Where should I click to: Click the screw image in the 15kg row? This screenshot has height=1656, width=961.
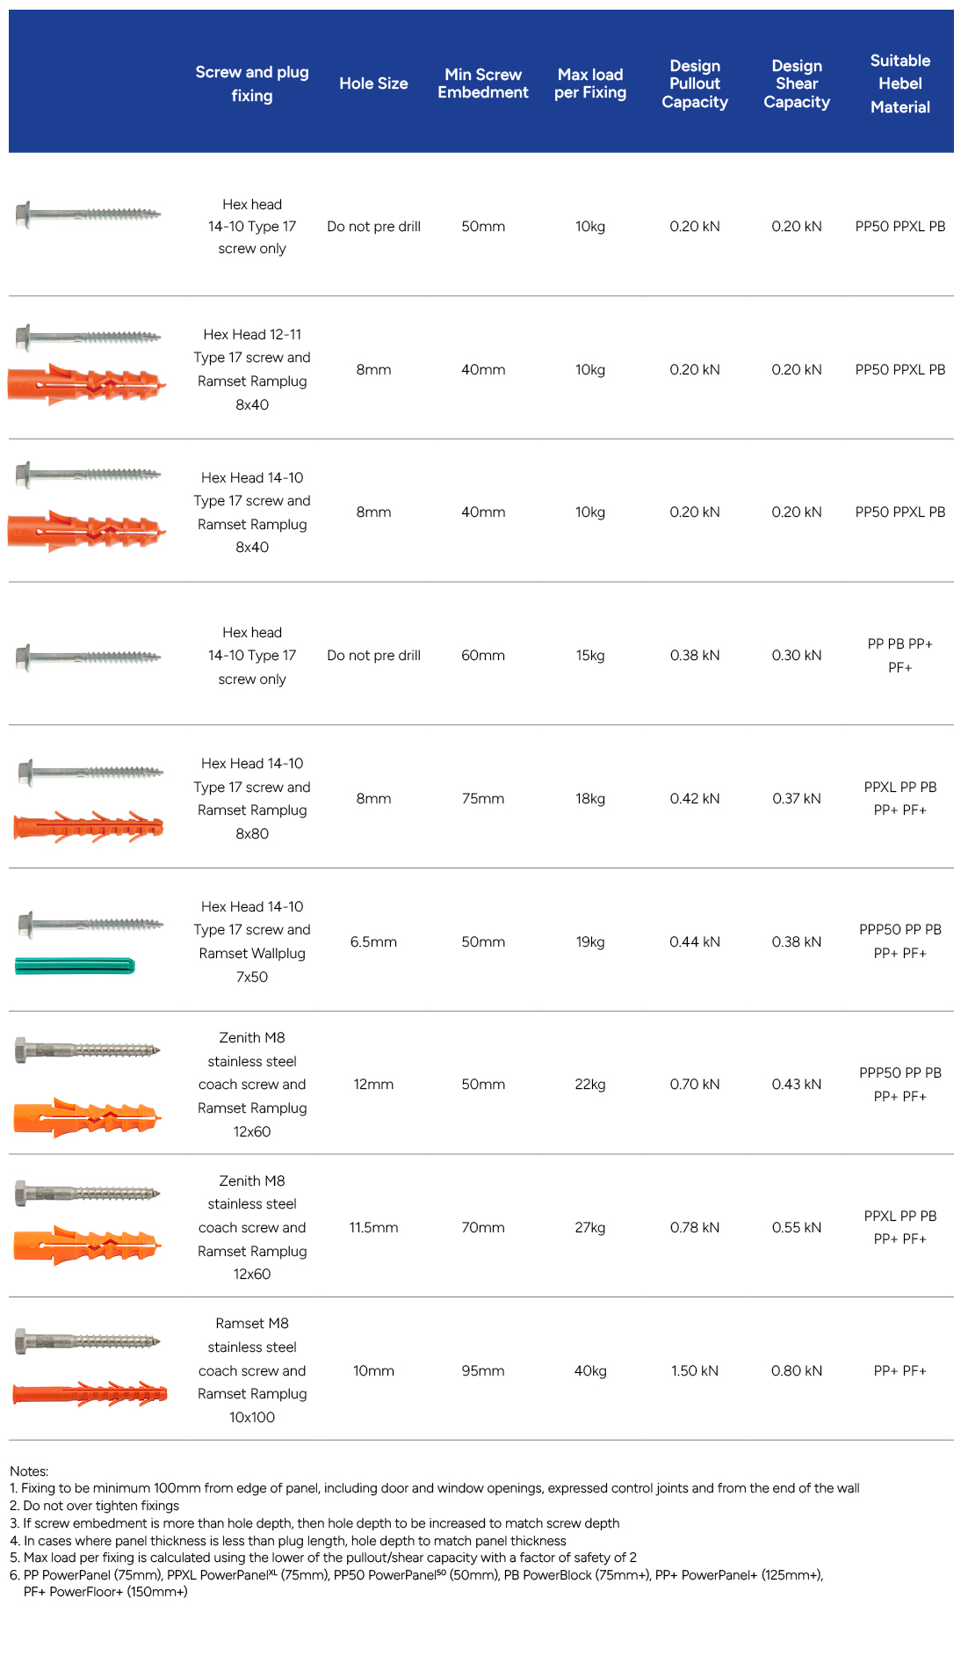tap(88, 657)
